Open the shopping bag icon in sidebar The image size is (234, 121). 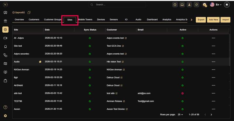[x=5, y=81]
